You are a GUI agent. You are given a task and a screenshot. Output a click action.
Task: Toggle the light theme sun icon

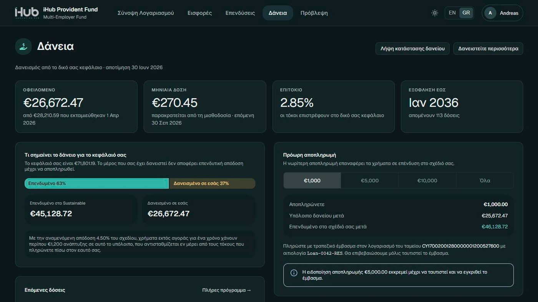435,13
